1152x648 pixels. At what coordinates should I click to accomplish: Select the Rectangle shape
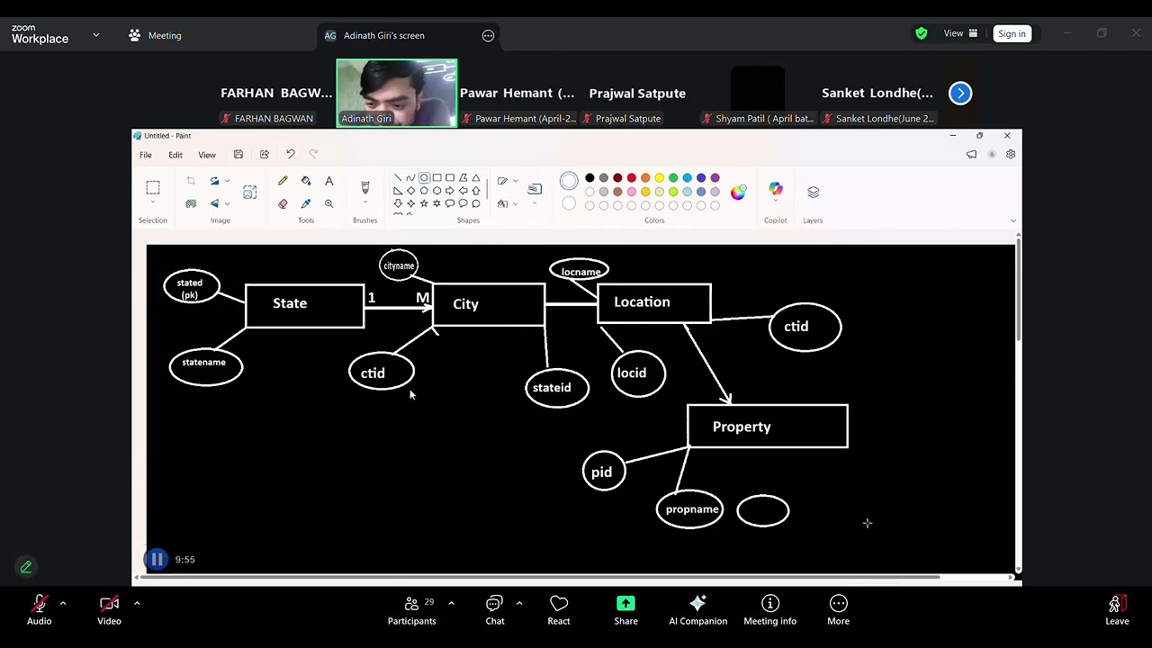436,178
